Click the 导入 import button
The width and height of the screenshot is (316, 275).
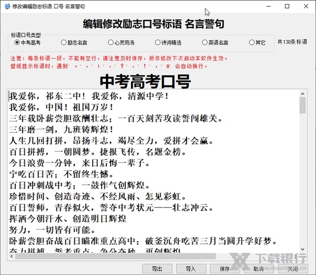(191, 269)
